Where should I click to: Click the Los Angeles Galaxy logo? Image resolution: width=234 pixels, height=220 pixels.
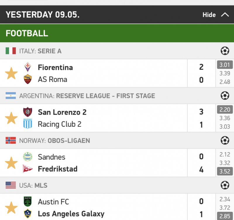click(x=28, y=214)
